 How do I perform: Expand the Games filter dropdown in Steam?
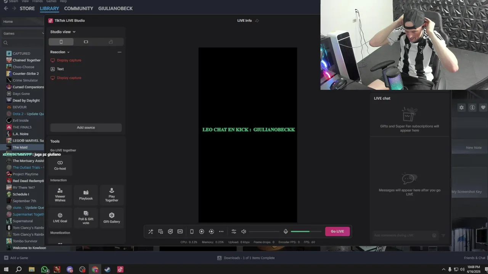click(24, 33)
